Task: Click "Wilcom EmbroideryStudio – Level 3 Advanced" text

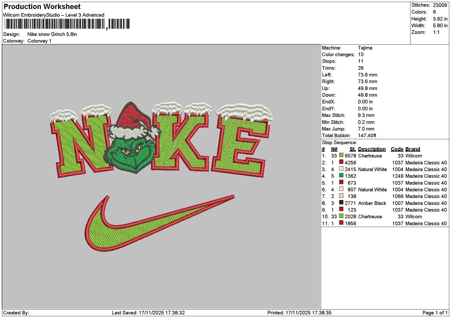Action: (54, 15)
